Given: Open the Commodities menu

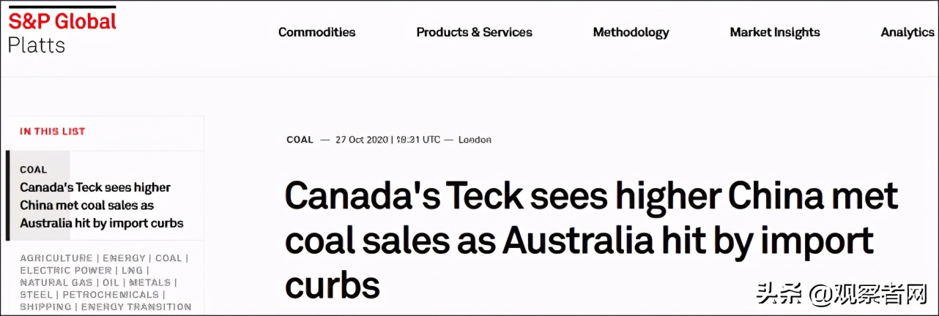Looking at the screenshot, I should point(316,32).
